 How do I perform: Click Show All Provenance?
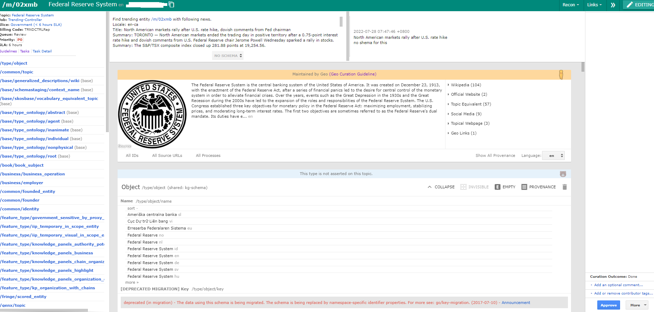click(x=495, y=155)
